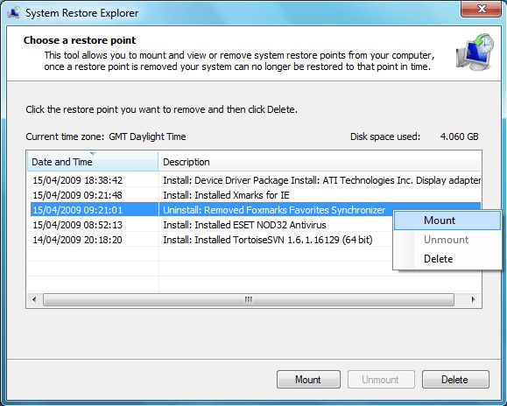Click the Delete button at the bottom

455,380
